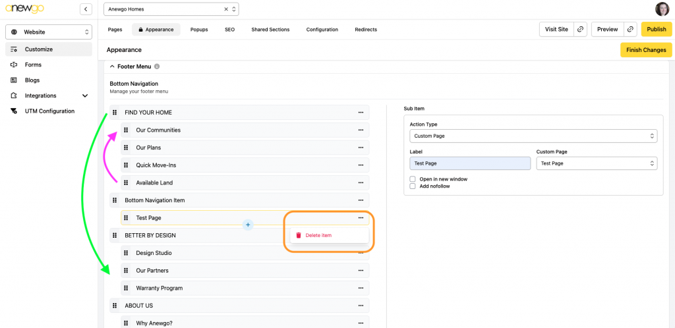675x328 pixels.
Task: Open the Action Type dropdown
Action: (533, 136)
